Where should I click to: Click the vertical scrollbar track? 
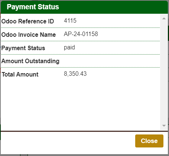pos(164,72)
